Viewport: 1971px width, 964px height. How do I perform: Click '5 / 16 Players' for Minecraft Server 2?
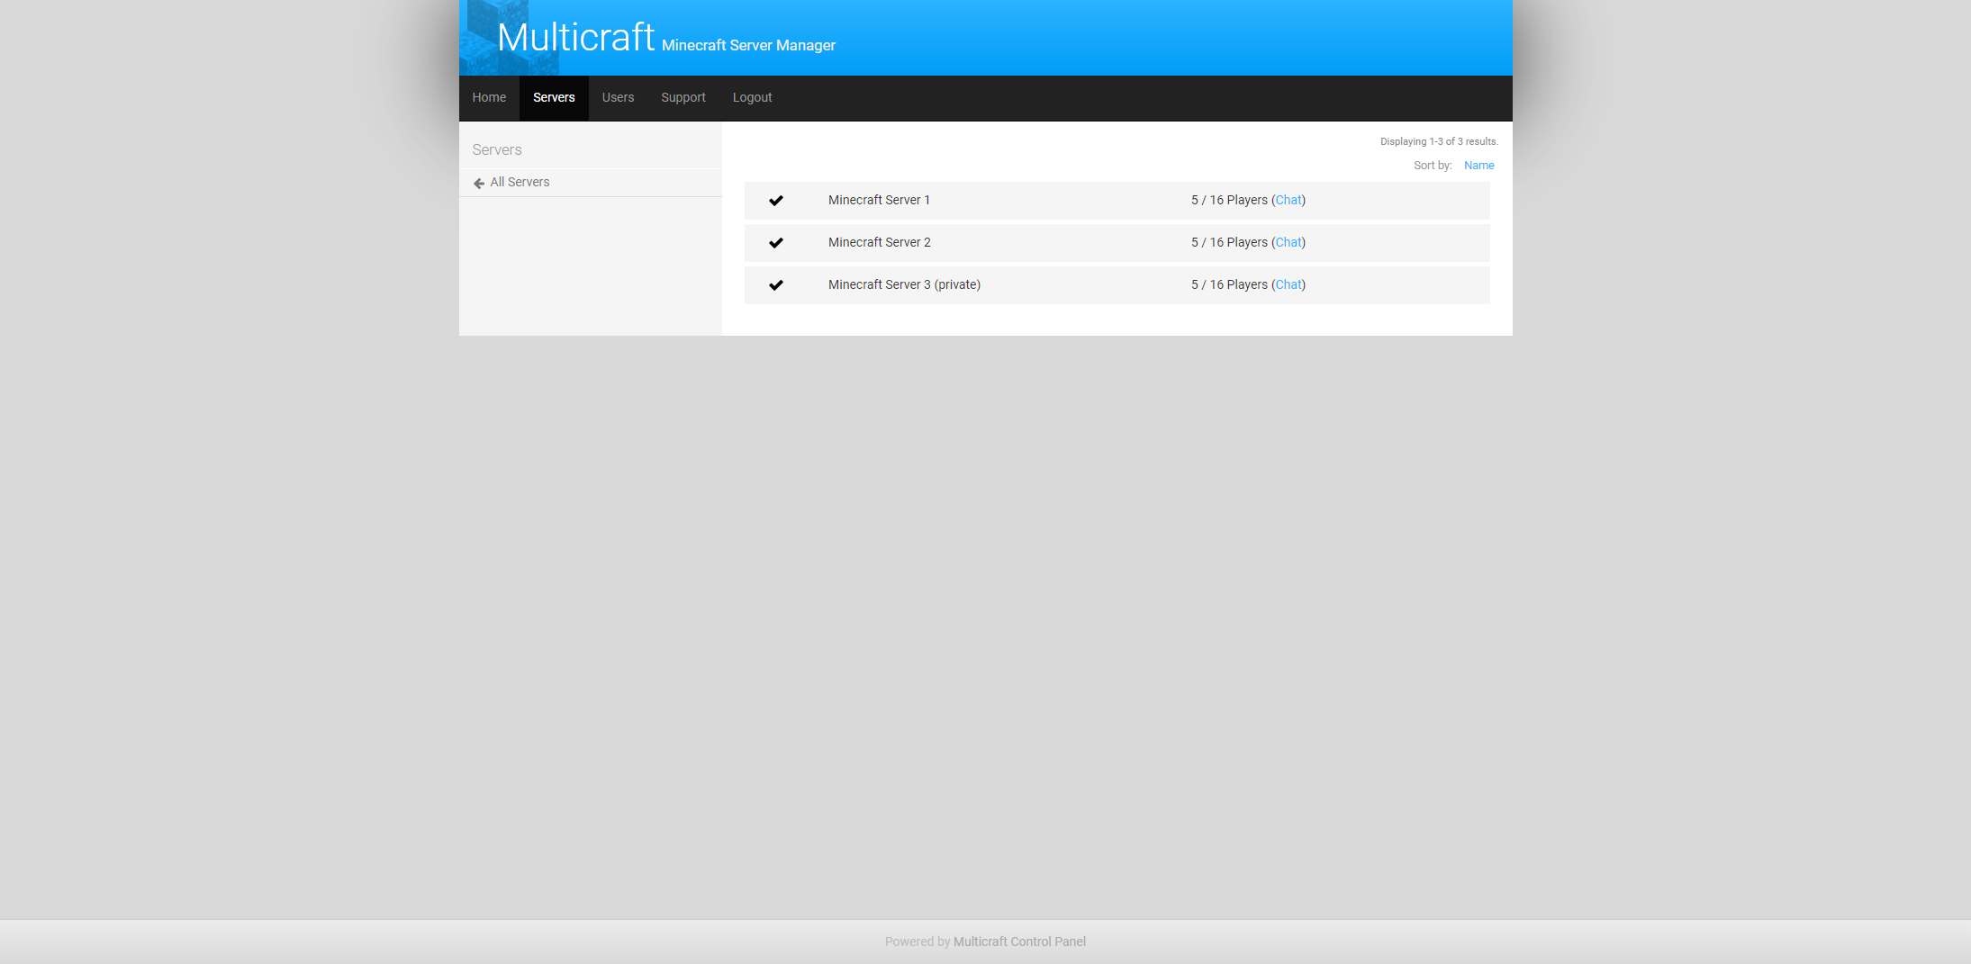[x=1229, y=242]
